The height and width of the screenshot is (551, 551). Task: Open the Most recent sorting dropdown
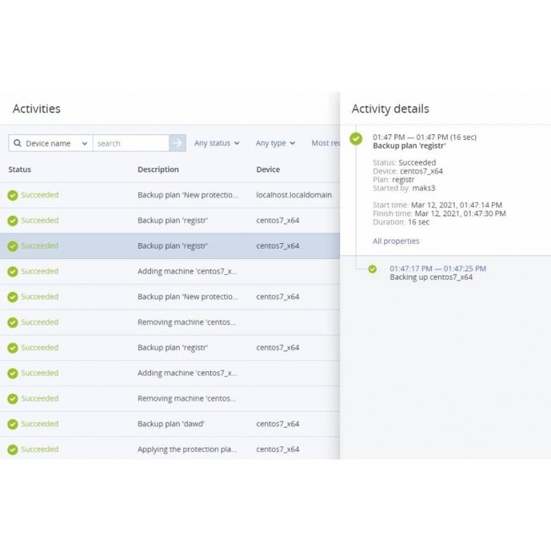tap(326, 143)
